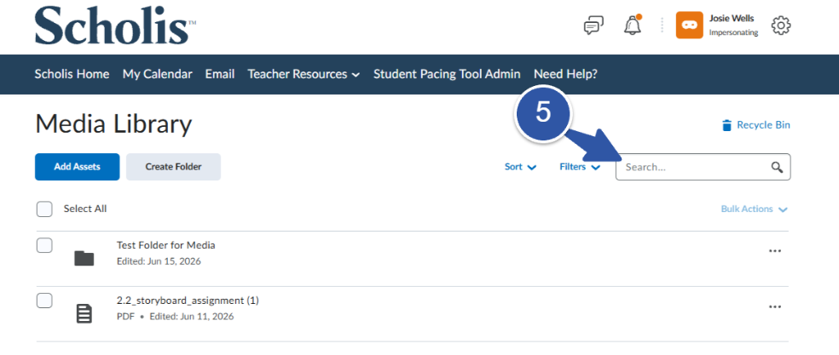Click the Need Help? menu item
Image resolution: width=839 pixels, height=355 pixels.
pyautogui.click(x=565, y=74)
